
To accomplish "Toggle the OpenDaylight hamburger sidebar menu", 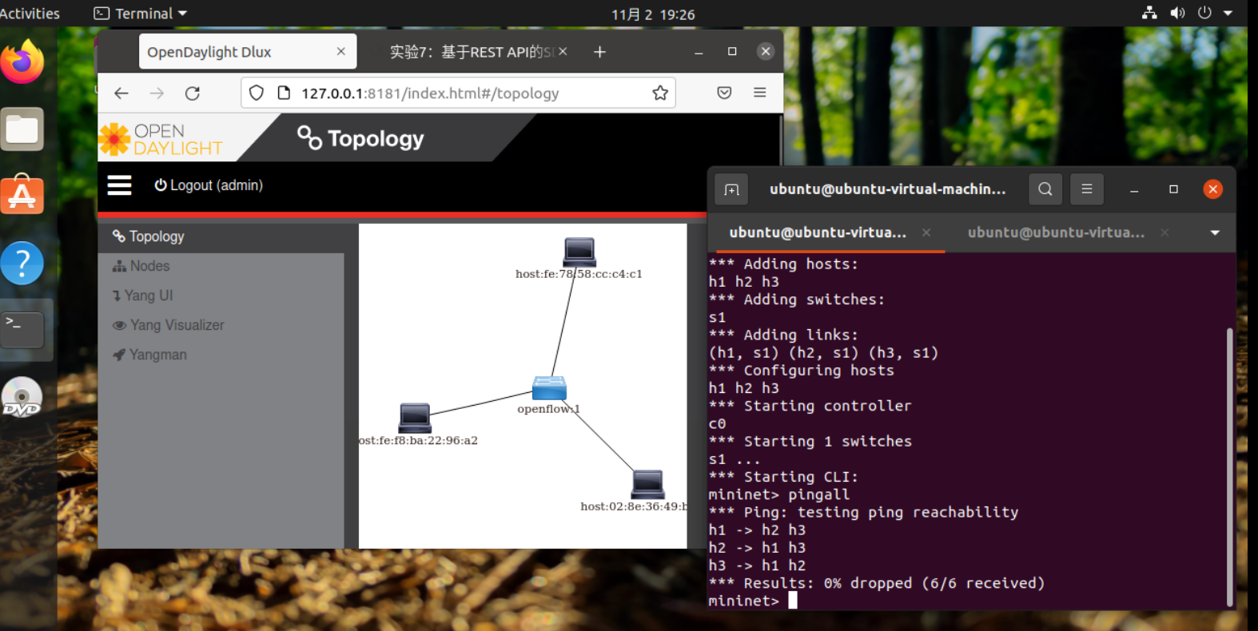I will point(120,185).
